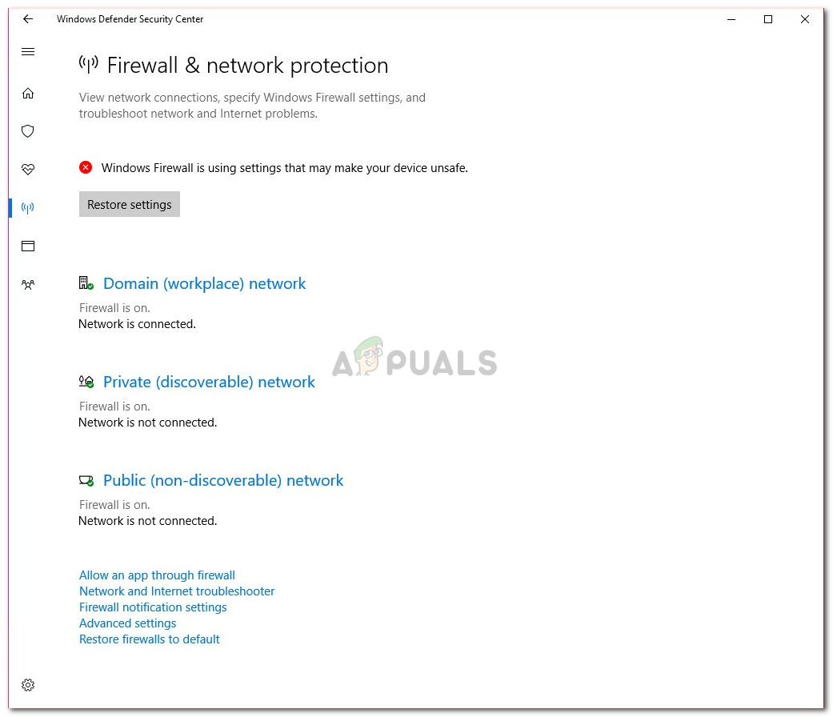The width and height of the screenshot is (833, 717).
Task: Click Restore firewalls to default link
Action: [x=149, y=639]
